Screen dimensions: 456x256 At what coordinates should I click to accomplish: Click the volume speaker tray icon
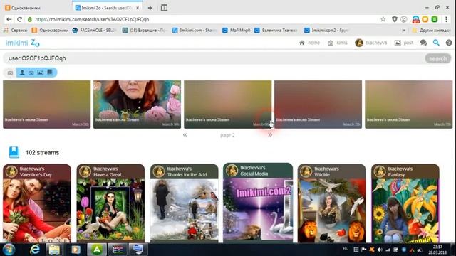point(380,250)
